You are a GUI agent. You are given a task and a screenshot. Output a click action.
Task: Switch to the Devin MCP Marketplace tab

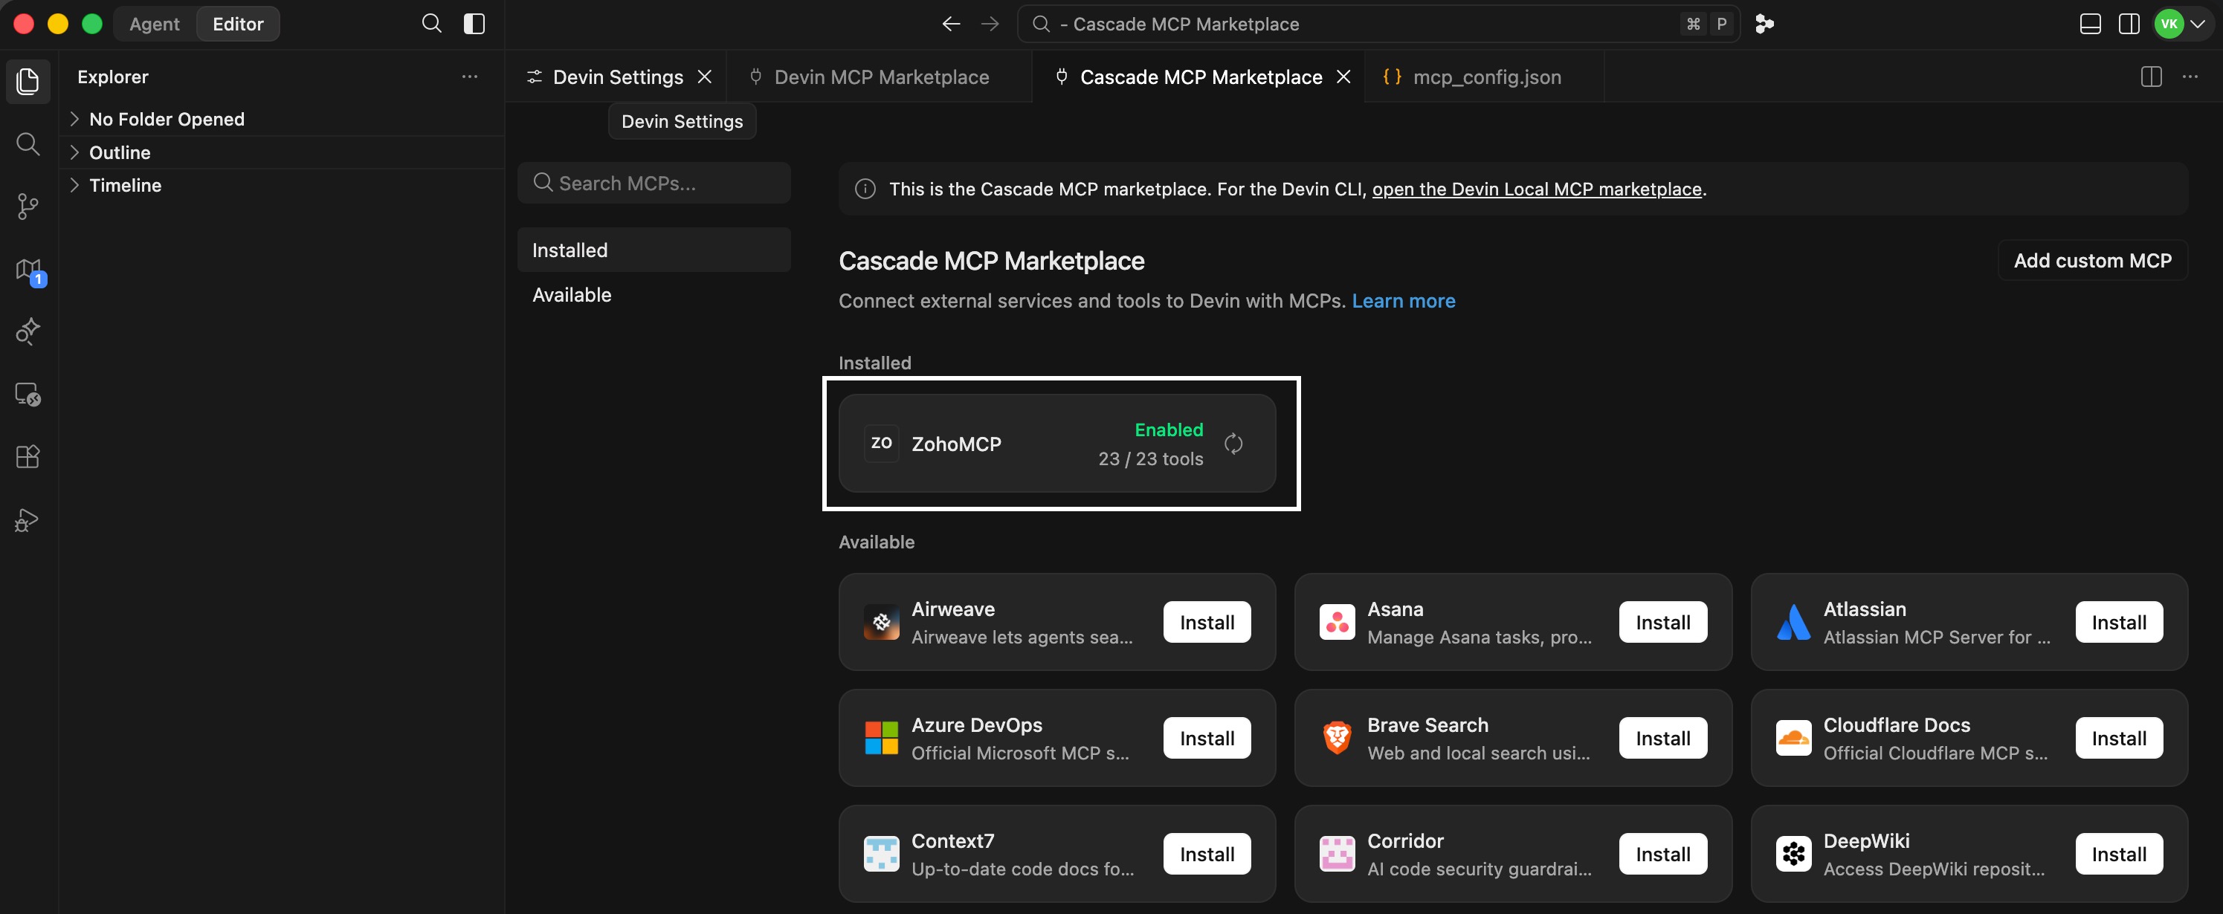pyautogui.click(x=880, y=77)
